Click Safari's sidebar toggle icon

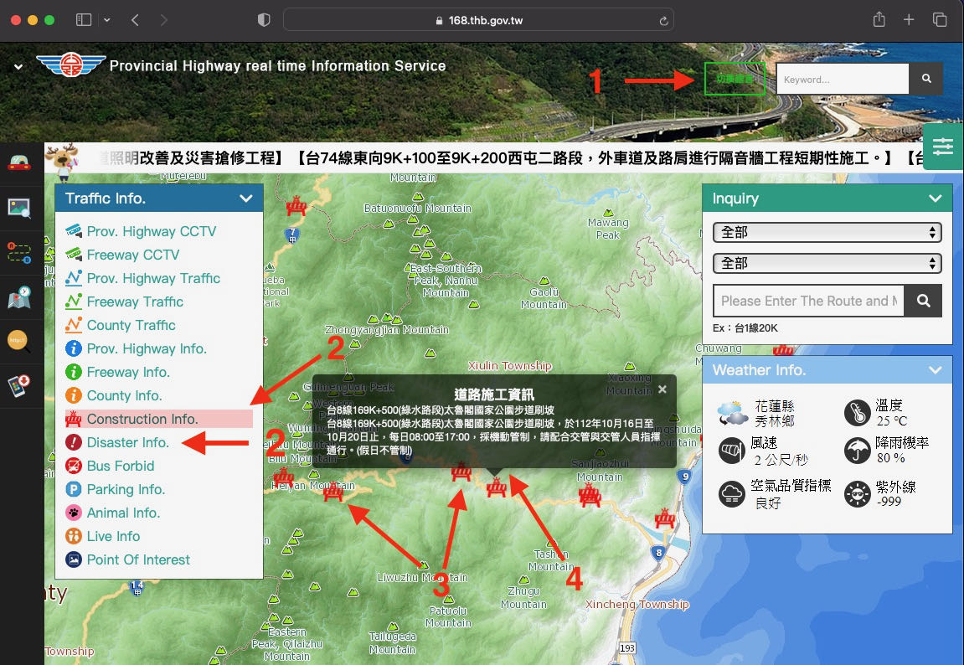click(x=84, y=20)
